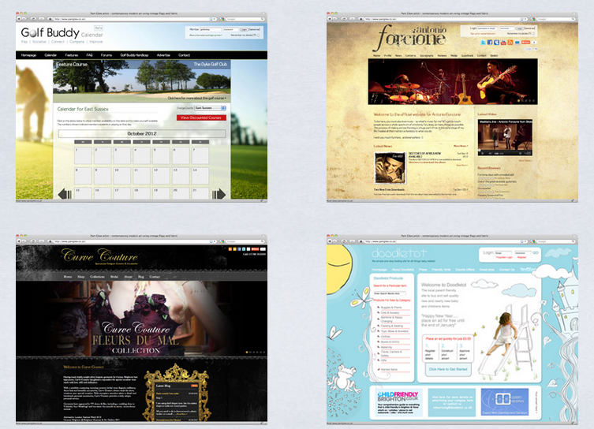Click Twitter icon on Antonio Forcione site
This screenshot has height=429, width=594.
[483, 43]
